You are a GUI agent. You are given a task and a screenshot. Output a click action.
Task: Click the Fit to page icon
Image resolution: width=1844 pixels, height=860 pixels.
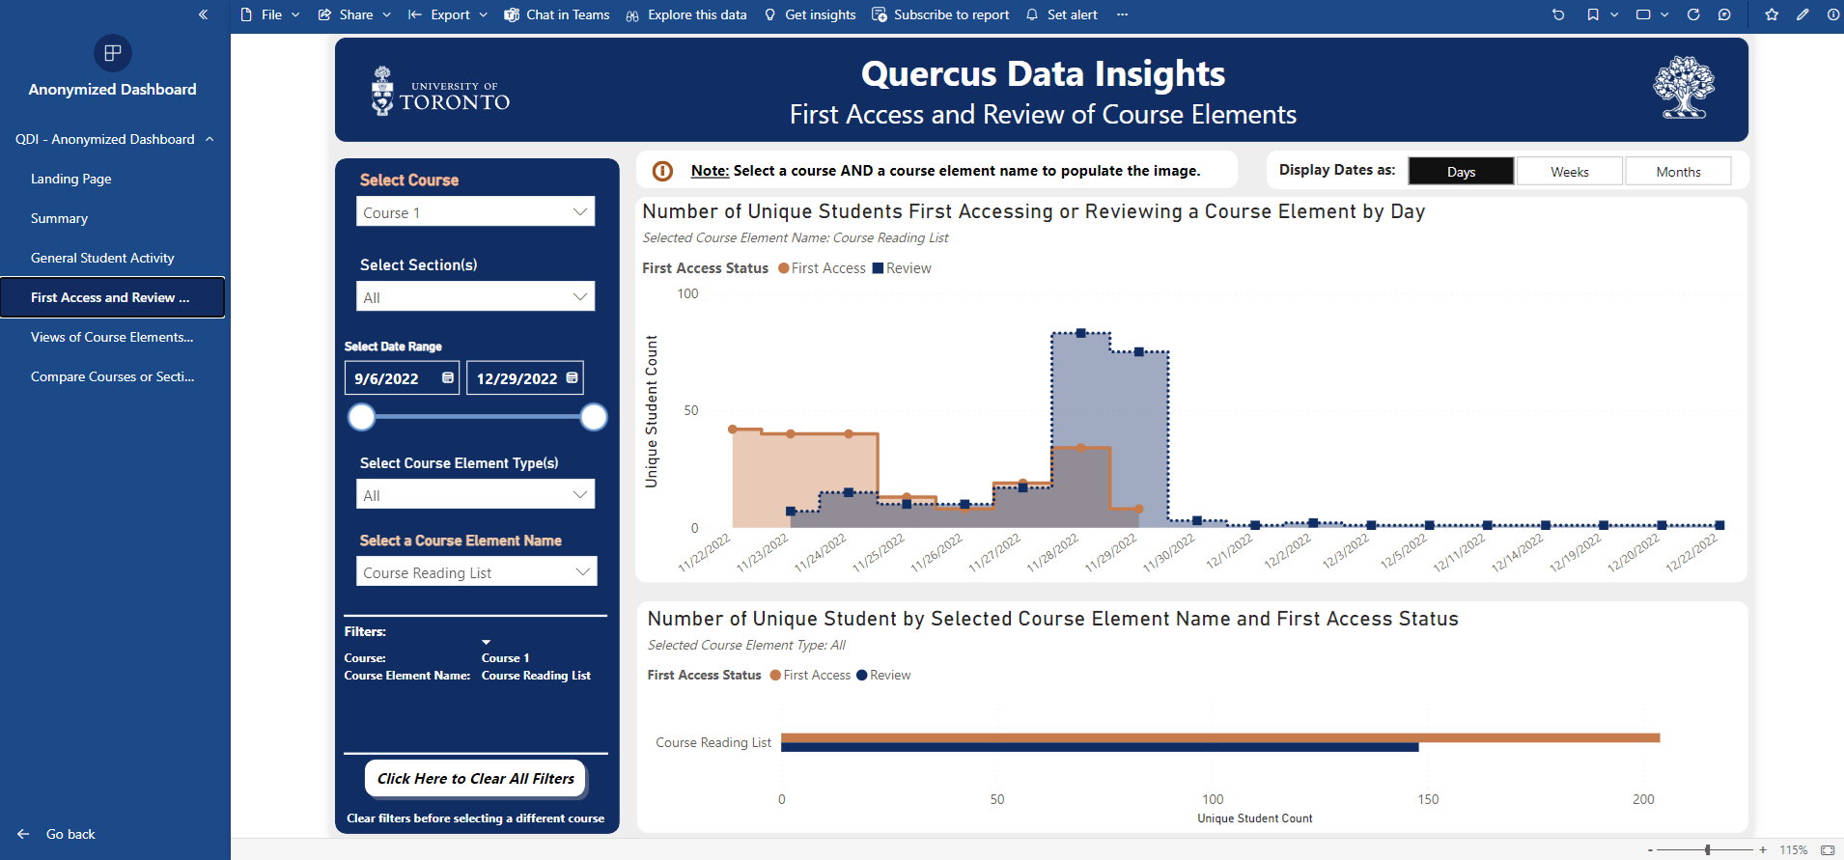(x=1828, y=850)
